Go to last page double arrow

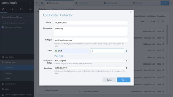pyautogui.click(x=163, y=21)
